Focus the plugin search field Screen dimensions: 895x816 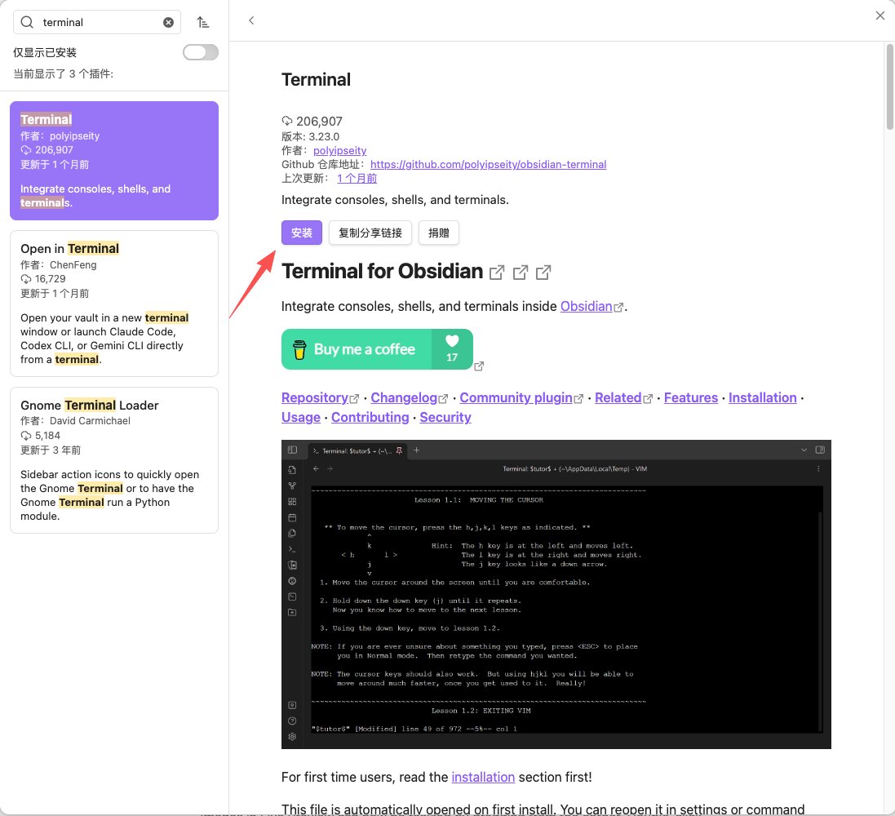(97, 22)
